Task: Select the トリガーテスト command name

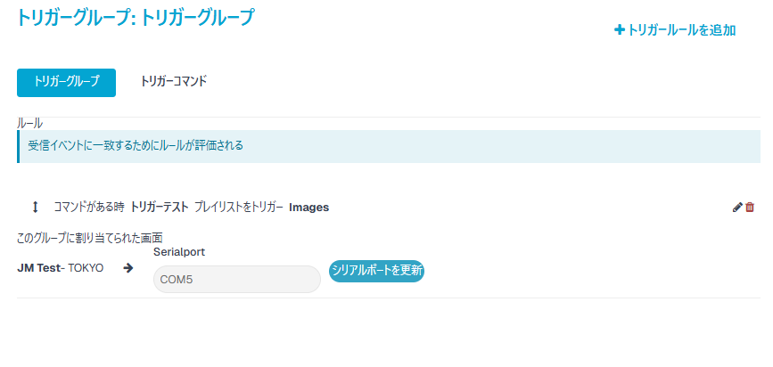Action: click(x=160, y=208)
